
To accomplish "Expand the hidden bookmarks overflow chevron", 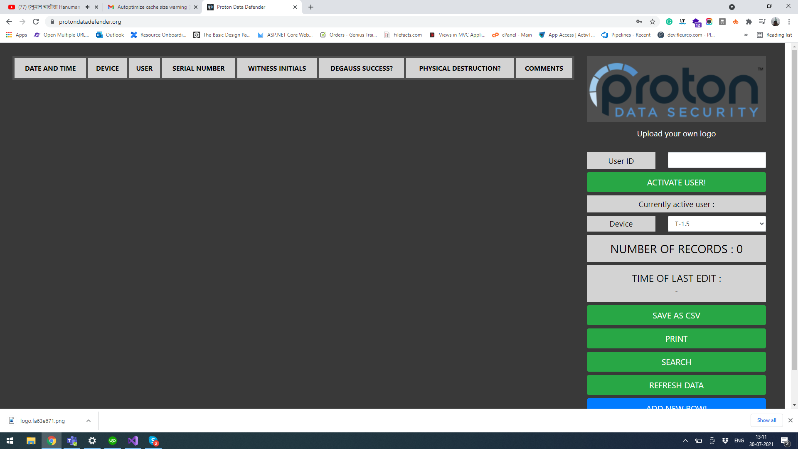I will click(x=746, y=35).
